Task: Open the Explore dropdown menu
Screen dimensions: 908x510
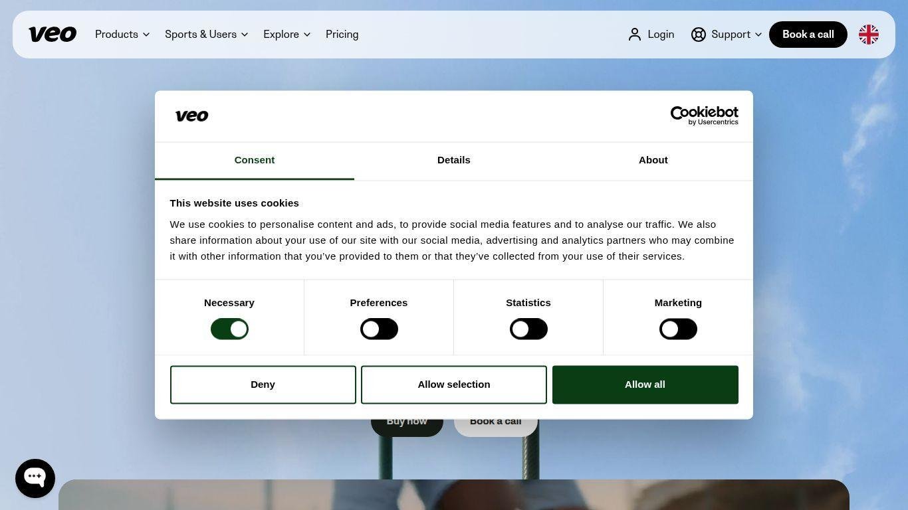Action: click(x=286, y=35)
